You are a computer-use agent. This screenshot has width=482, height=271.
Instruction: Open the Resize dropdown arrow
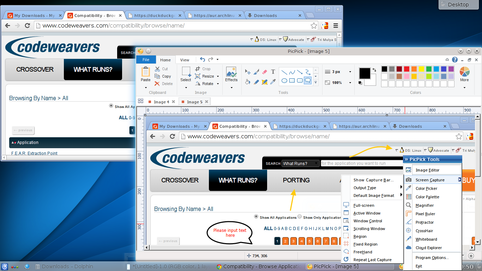point(218,76)
